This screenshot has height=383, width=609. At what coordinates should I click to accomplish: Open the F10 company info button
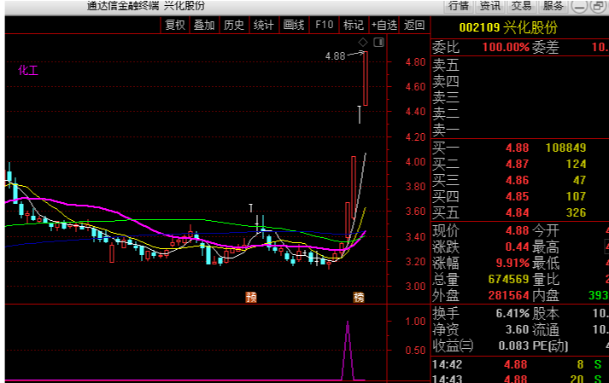coord(325,26)
